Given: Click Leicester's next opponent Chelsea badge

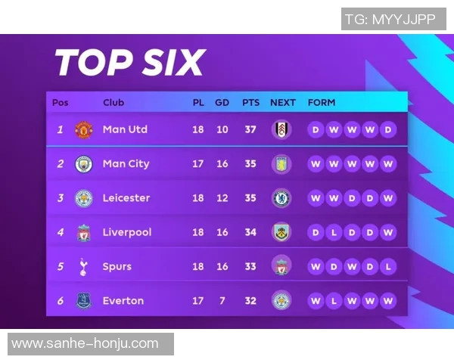Looking at the screenshot, I should click(281, 198).
